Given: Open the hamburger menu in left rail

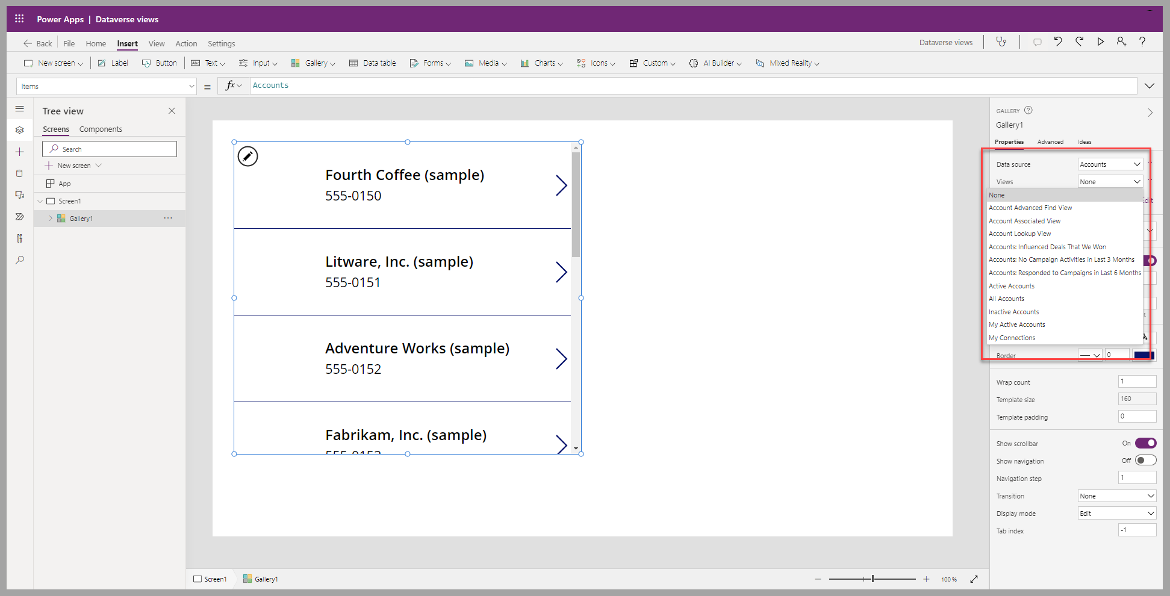Looking at the screenshot, I should (20, 109).
